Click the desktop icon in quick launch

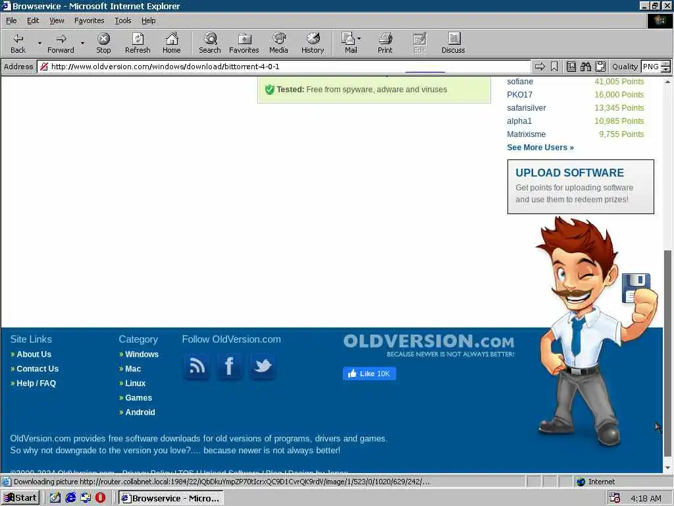55,498
